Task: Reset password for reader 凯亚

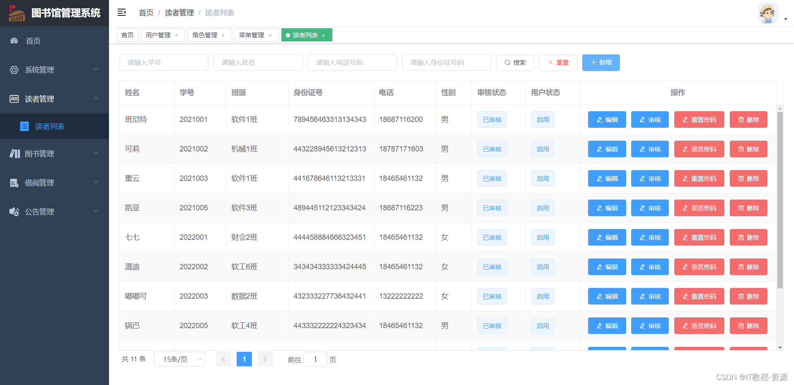Action: [x=699, y=208]
